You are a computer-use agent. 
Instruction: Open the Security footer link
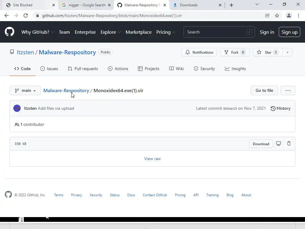click(96, 195)
